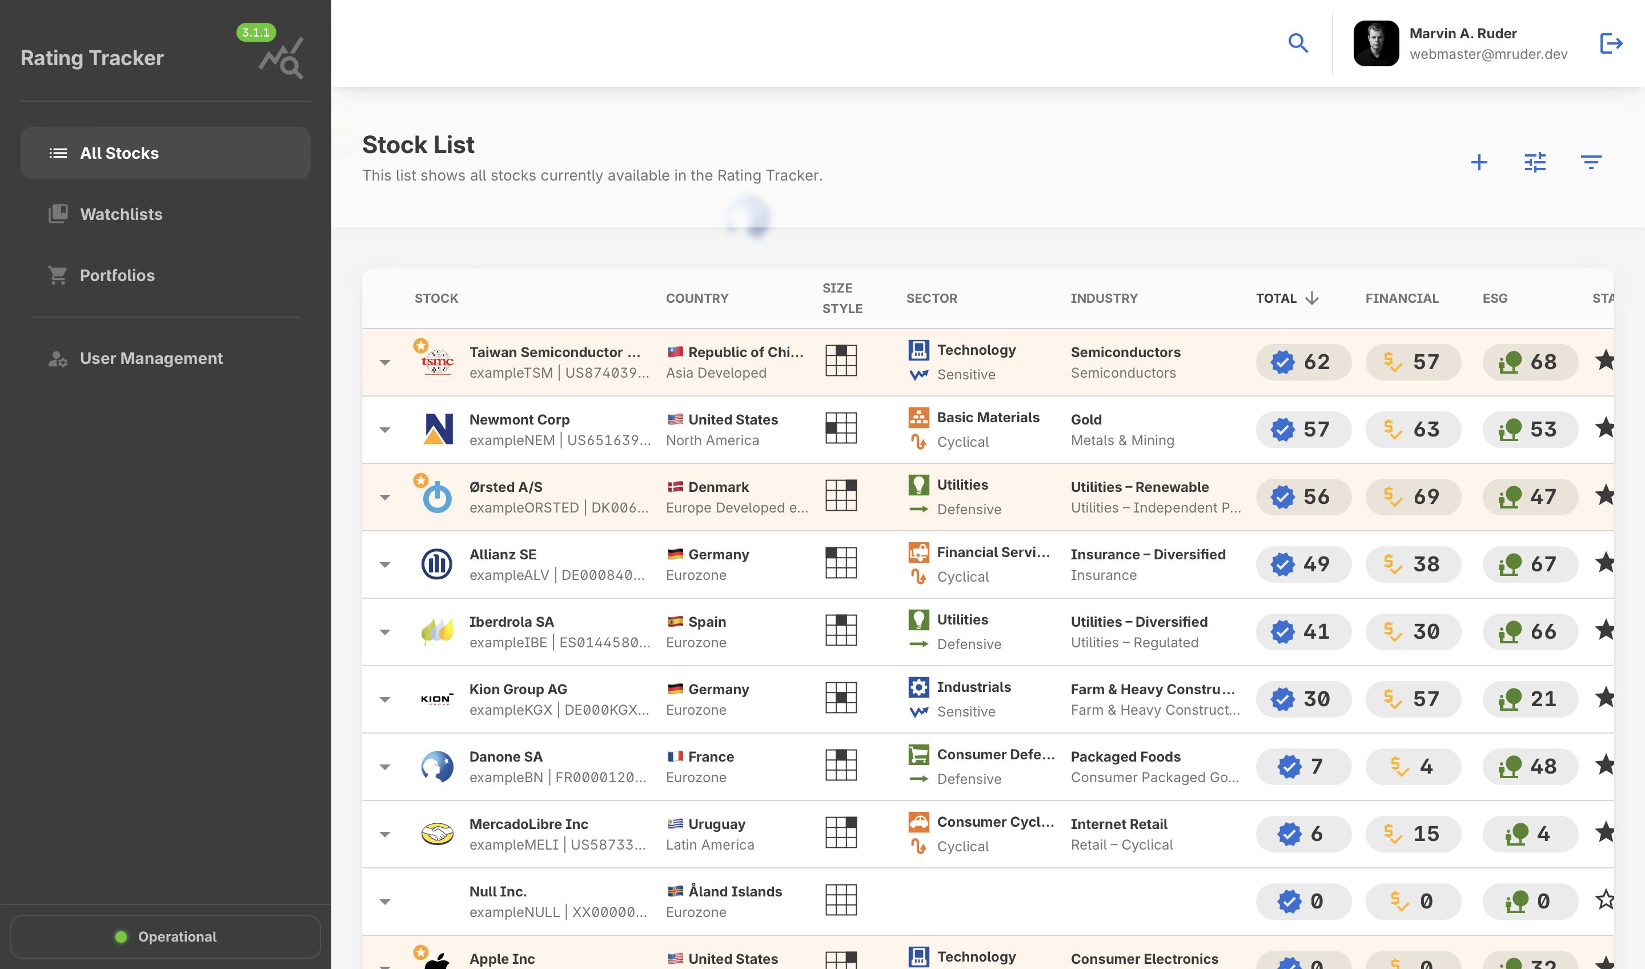Go to Portfolios in the sidebar

(x=117, y=275)
